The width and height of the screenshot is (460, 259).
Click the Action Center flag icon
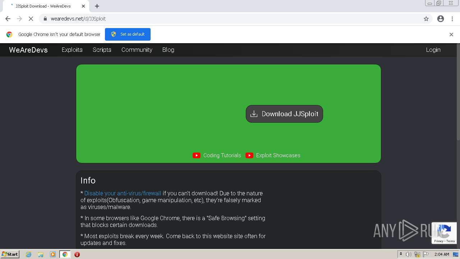[x=425, y=254]
